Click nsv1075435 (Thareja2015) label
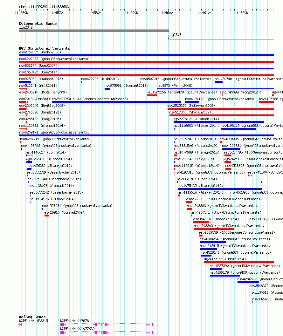This screenshot has height=336, width=283. (200, 185)
